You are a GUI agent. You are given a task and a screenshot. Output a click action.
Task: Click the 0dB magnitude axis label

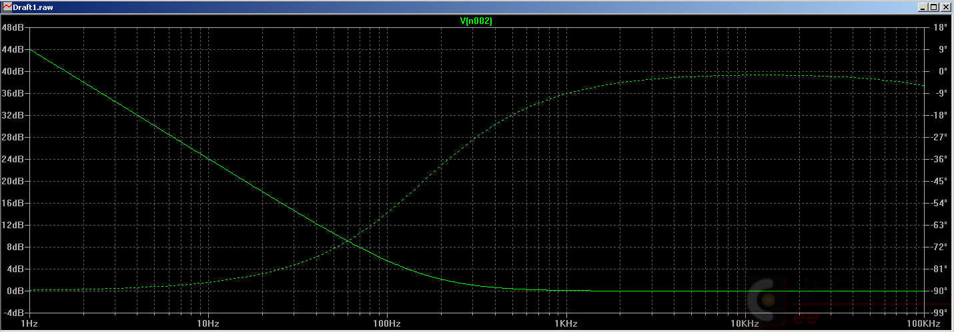point(16,291)
